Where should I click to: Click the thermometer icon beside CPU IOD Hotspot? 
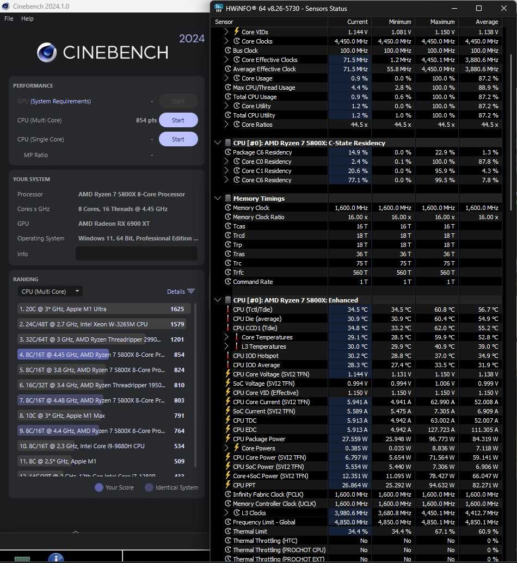228,356
